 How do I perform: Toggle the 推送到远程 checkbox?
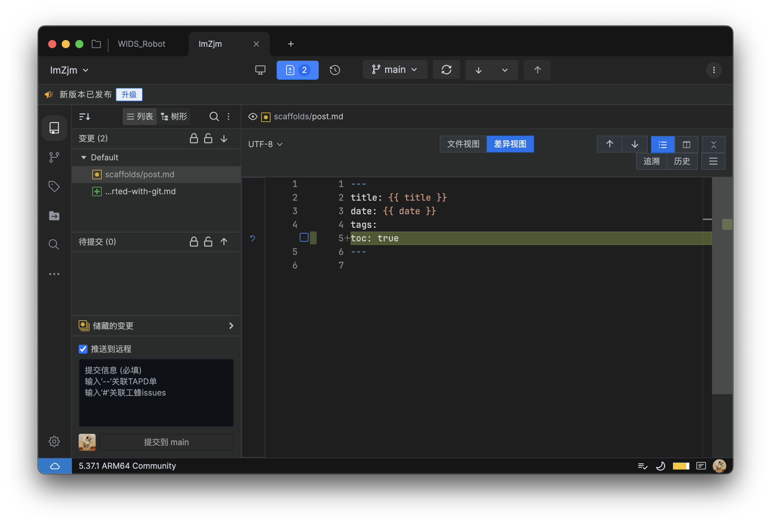click(83, 349)
